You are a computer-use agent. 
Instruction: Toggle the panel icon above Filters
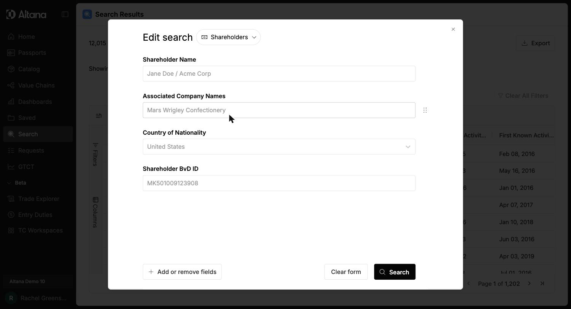(x=99, y=116)
